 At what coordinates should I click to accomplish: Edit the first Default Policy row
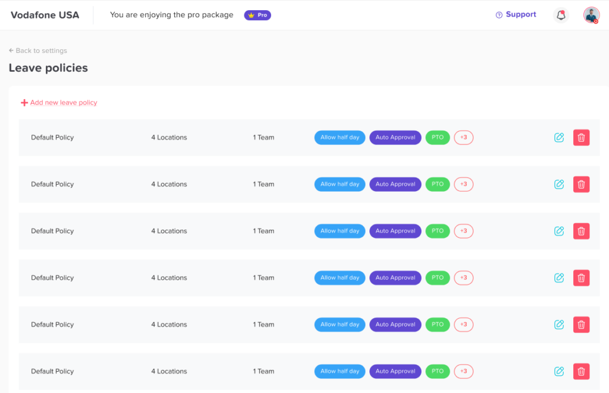pyautogui.click(x=558, y=138)
